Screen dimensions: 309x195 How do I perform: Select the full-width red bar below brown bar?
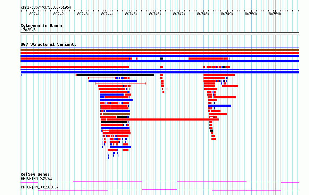[160, 53]
